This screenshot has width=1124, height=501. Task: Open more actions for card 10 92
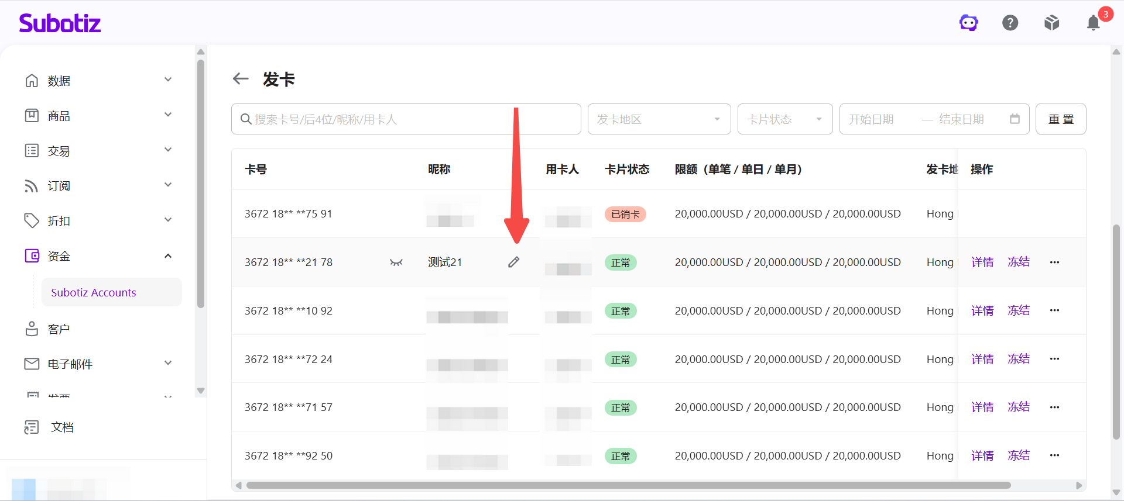coord(1054,310)
